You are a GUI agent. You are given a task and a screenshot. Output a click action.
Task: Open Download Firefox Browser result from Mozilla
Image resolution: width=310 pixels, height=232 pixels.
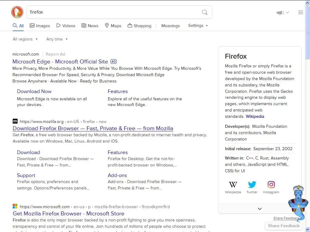click(93, 128)
